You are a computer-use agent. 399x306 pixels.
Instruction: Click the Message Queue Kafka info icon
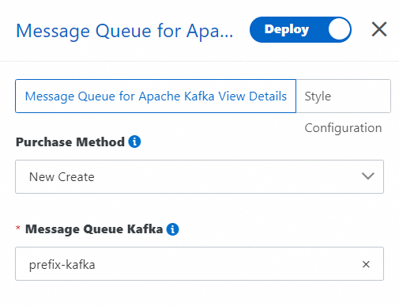[172, 229]
